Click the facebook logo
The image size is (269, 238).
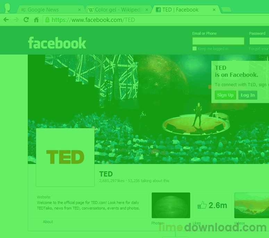click(57, 43)
